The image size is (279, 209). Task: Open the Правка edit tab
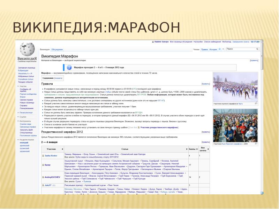point(204,49)
